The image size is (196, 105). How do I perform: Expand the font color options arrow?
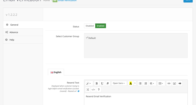pos(135,83)
